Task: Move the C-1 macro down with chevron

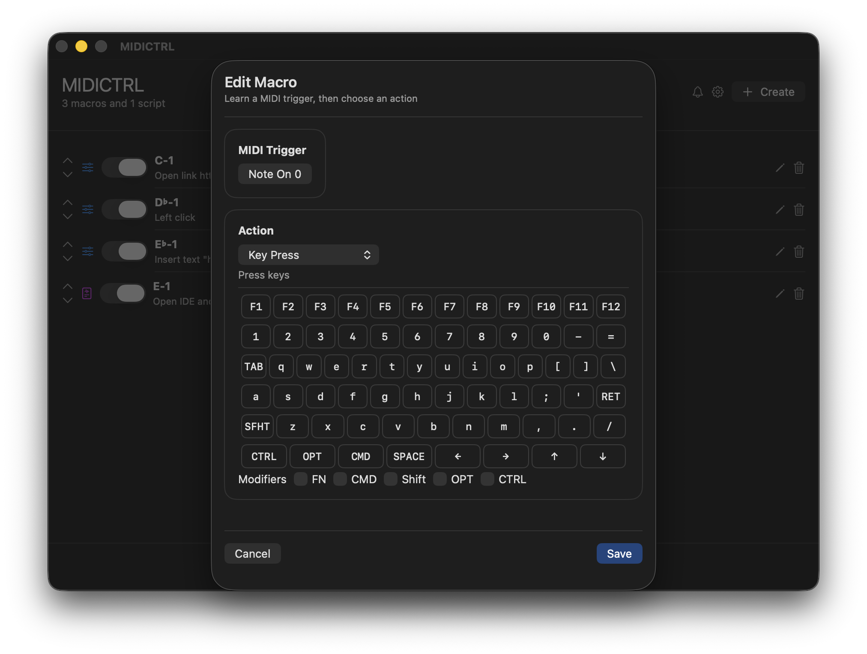Action: pyautogui.click(x=68, y=175)
